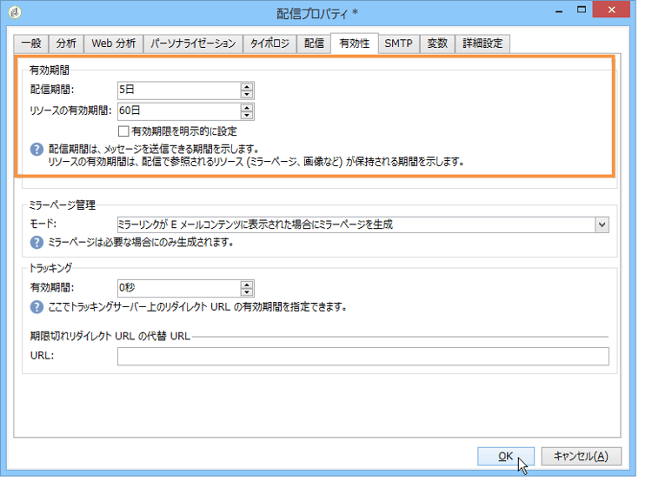This screenshot has width=652, height=489.
Task: Click the application icon in the title bar
Action: click(x=15, y=12)
